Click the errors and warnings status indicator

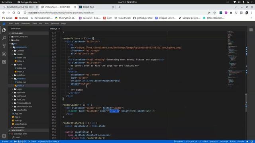(20, 141)
